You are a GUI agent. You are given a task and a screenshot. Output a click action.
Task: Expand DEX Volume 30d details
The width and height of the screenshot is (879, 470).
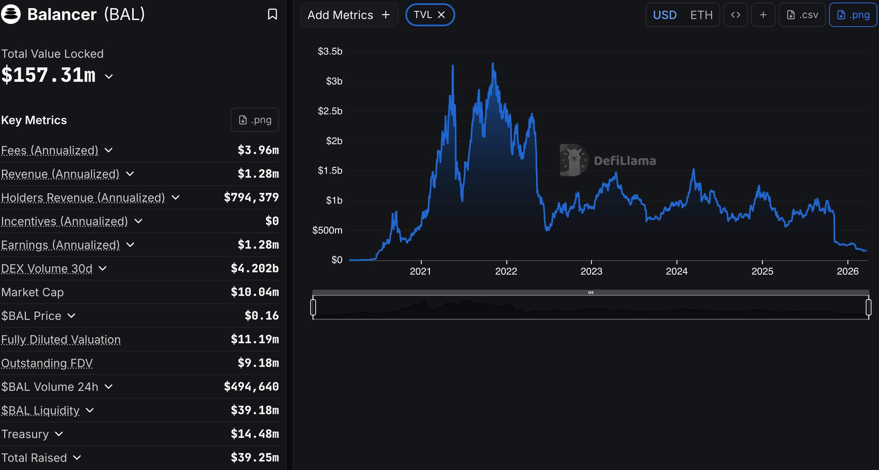click(x=102, y=269)
